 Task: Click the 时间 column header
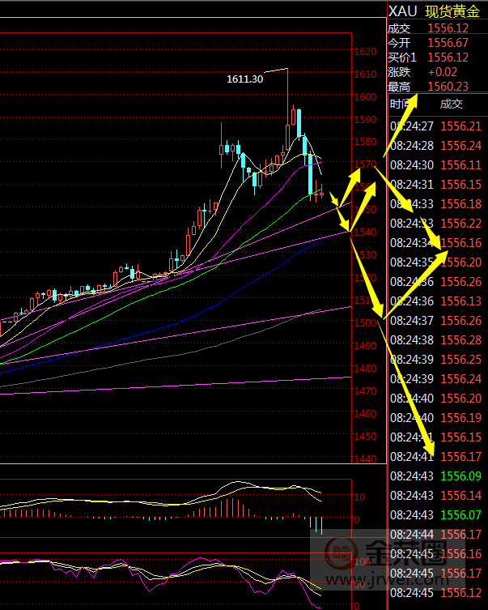[x=400, y=104]
